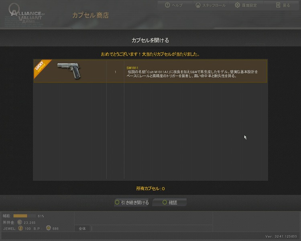Click the JEWEL coin icon

coord(20,228)
